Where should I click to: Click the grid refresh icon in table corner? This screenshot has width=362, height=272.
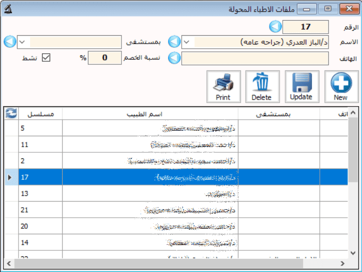coord(11,114)
